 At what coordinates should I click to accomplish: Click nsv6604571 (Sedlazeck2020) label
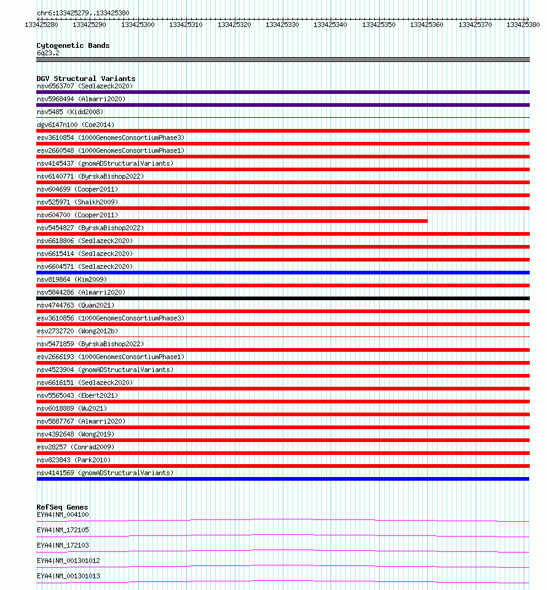[85, 266]
